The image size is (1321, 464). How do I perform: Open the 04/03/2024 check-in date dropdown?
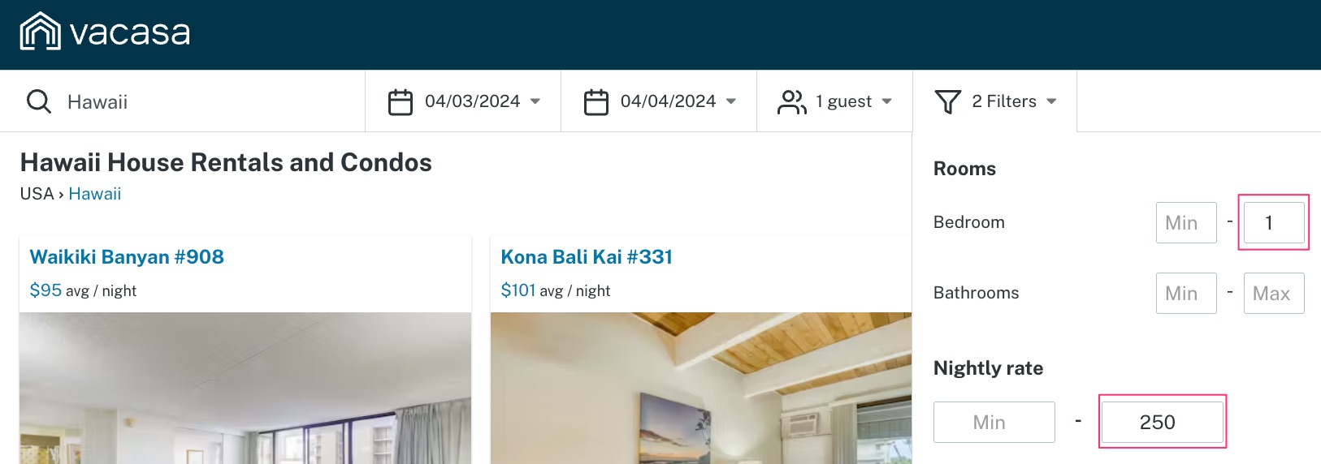463,101
